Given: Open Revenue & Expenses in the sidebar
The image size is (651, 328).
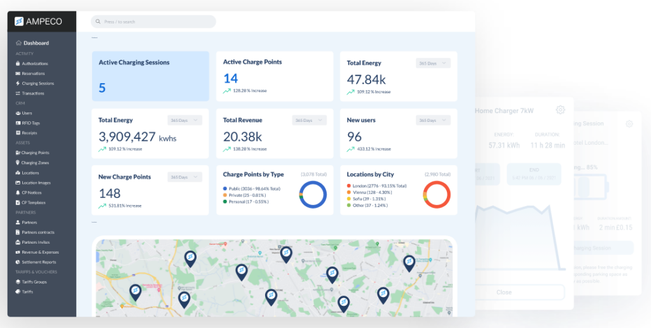Looking at the screenshot, I should (41, 253).
